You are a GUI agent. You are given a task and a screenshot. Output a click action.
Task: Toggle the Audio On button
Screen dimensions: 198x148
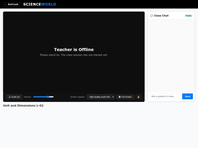[x=14, y=97]
